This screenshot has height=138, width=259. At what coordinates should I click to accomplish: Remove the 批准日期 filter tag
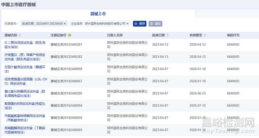pyautogui.click(x=65, y=24)
